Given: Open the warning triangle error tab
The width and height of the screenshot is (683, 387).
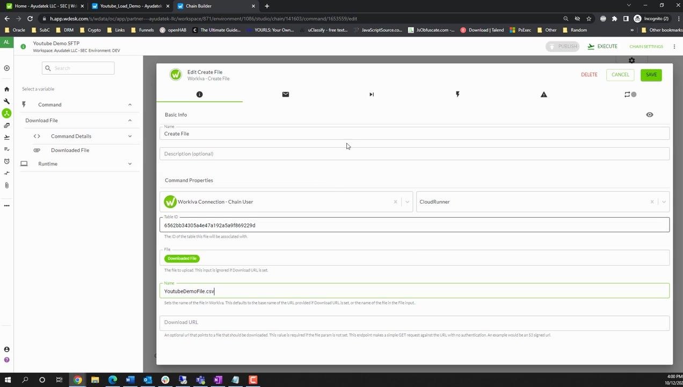Looking at the screenshot, I should point(543,95).
